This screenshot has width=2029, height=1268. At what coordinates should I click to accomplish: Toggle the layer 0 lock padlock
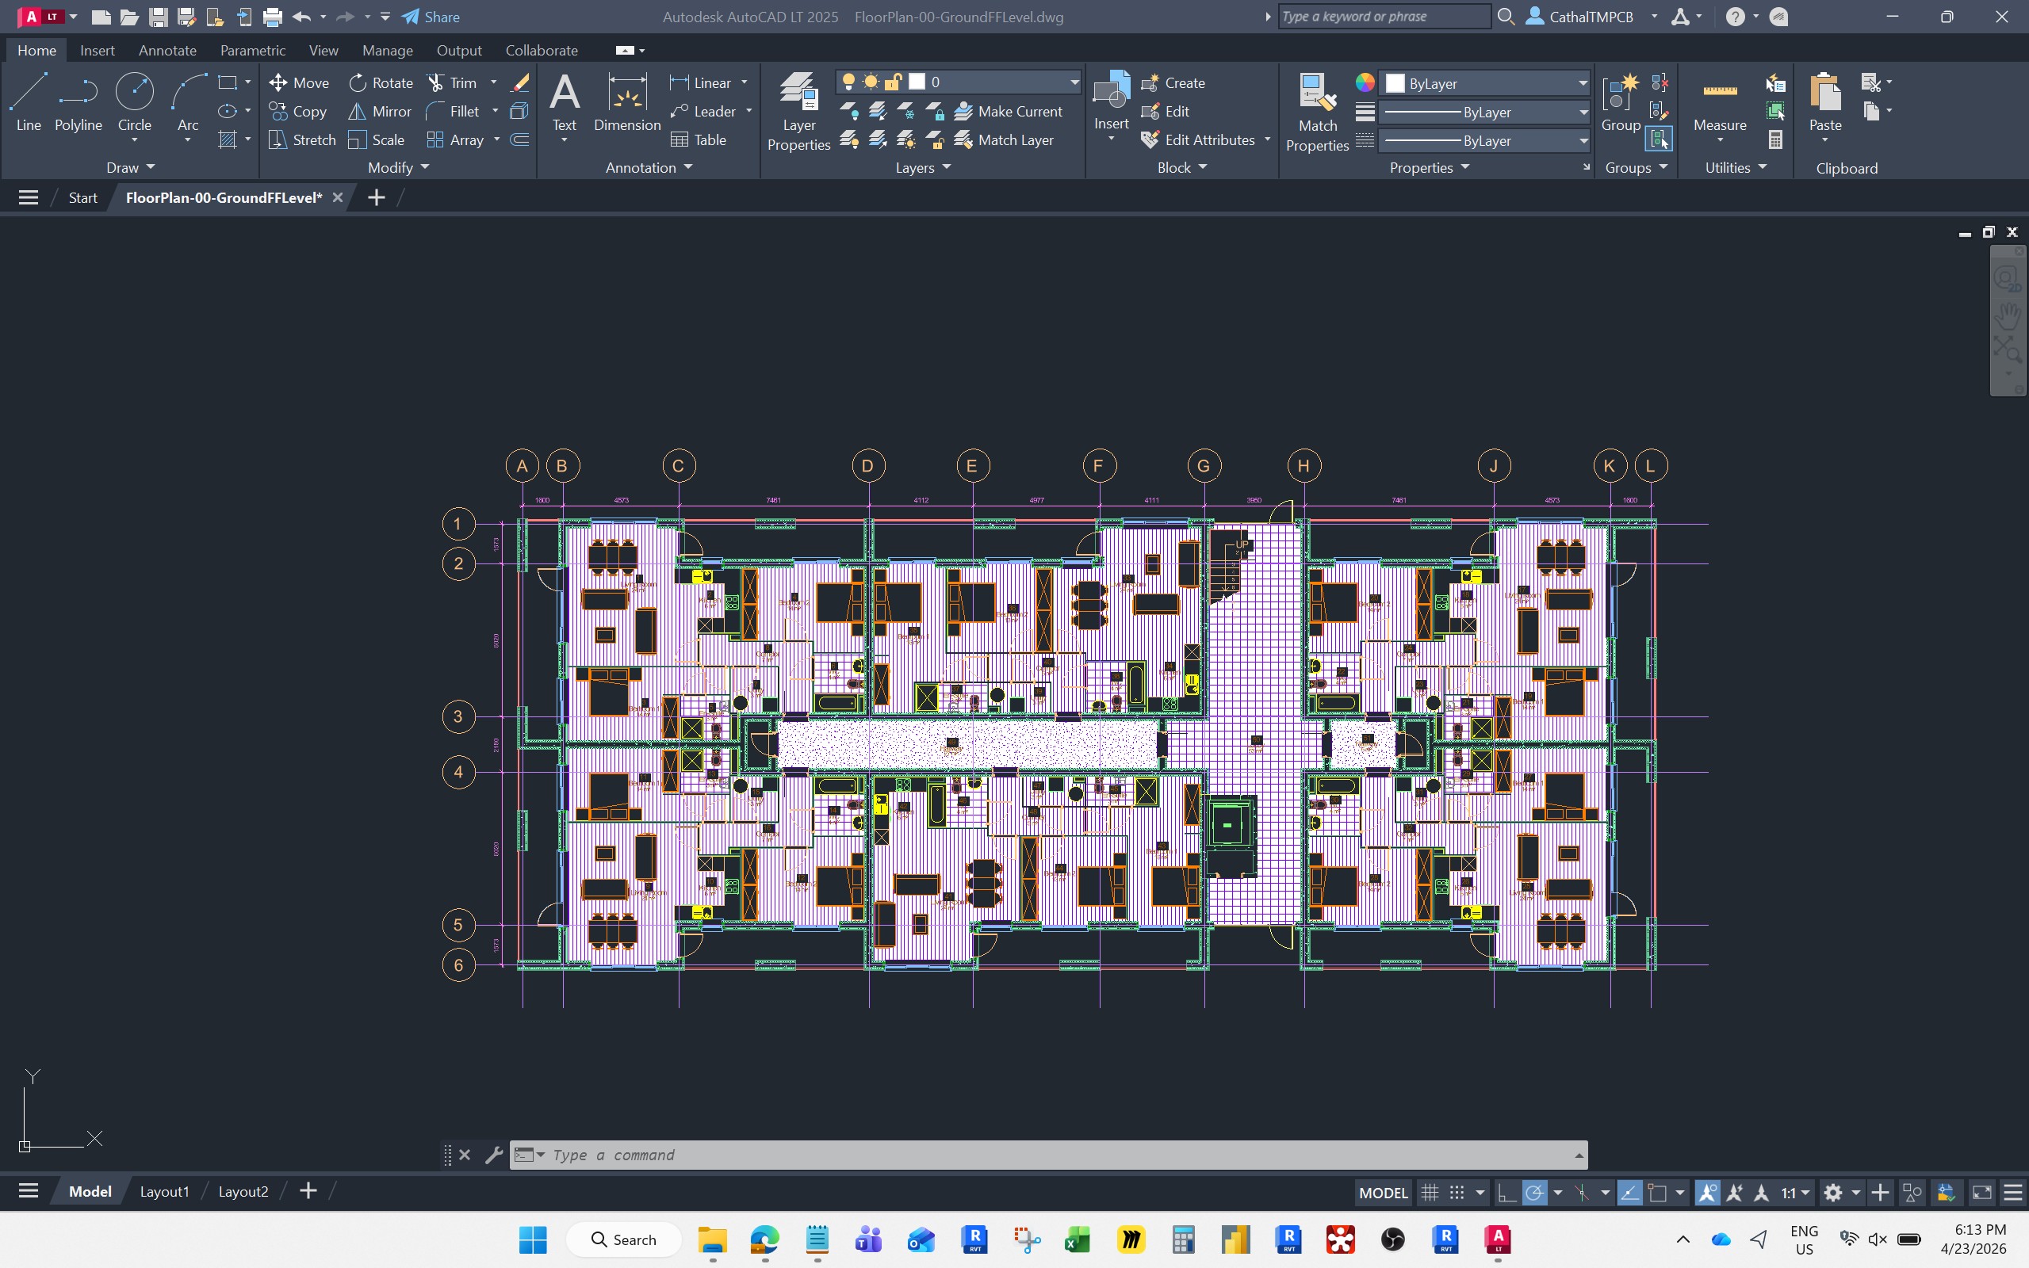[x=894, y=81]
